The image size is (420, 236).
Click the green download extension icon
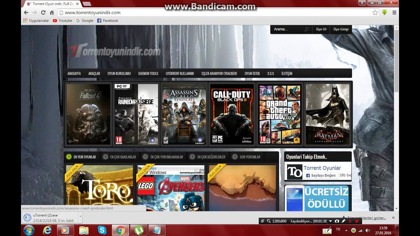coord(385,12)
